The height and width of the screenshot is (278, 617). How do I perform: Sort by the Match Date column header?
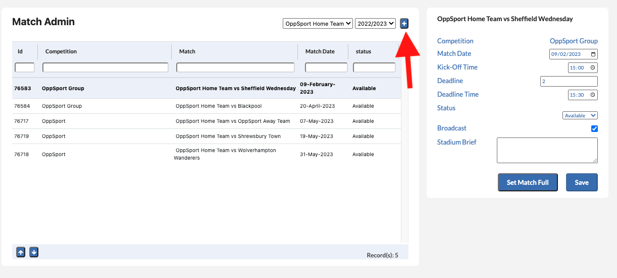[x=320, y=51]
